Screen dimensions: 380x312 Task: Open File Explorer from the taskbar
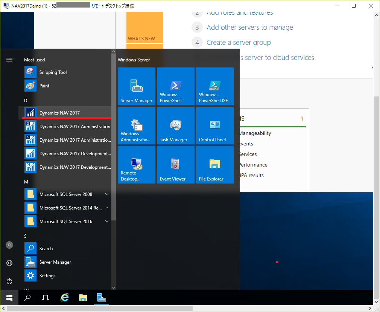click(83, 298)
